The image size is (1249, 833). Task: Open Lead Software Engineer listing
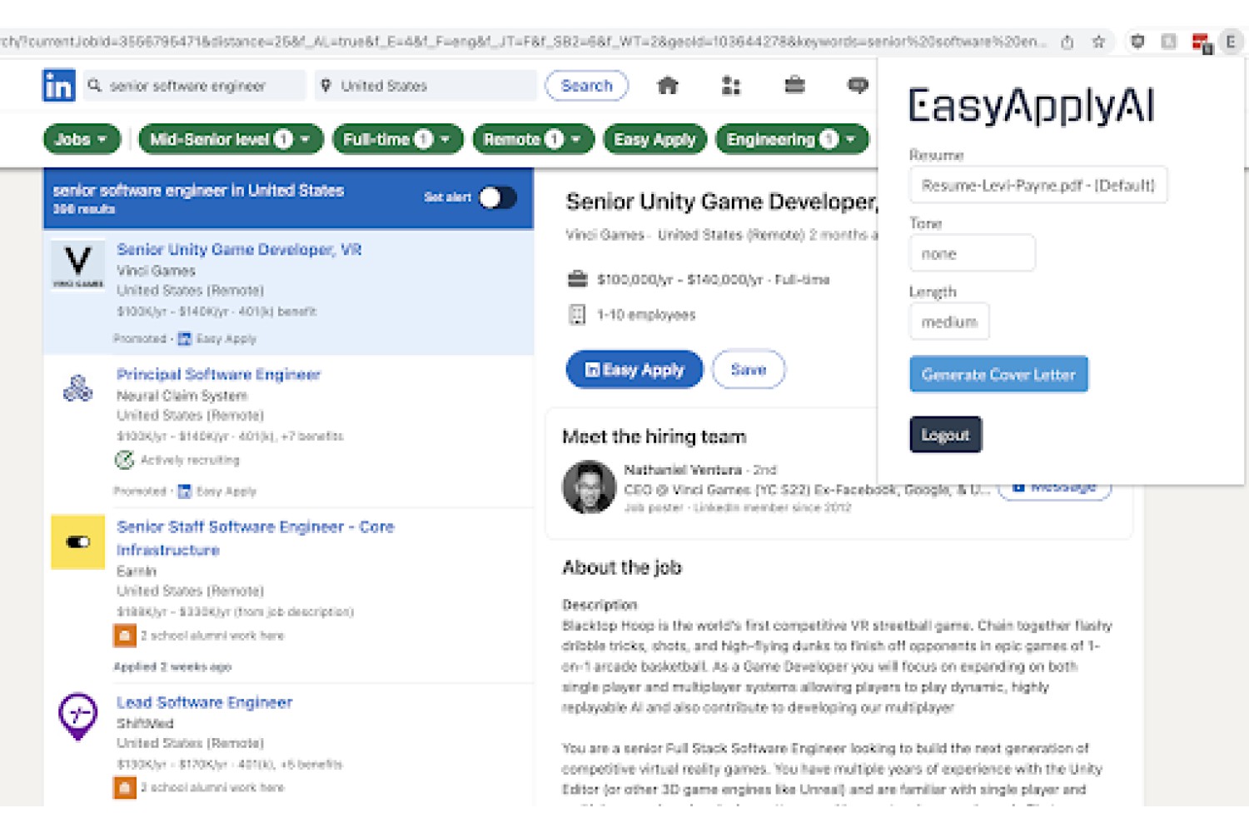pos(204,702)
